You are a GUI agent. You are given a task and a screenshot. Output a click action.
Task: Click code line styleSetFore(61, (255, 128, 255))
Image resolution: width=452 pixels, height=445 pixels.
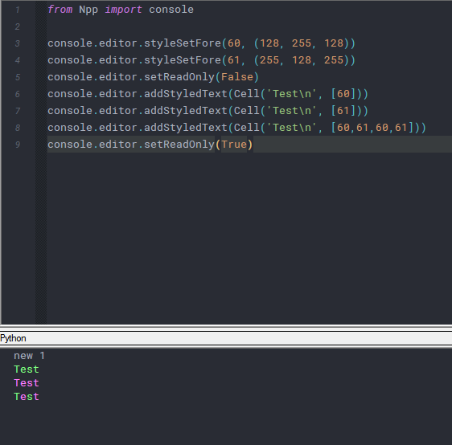tap(202, 60)
